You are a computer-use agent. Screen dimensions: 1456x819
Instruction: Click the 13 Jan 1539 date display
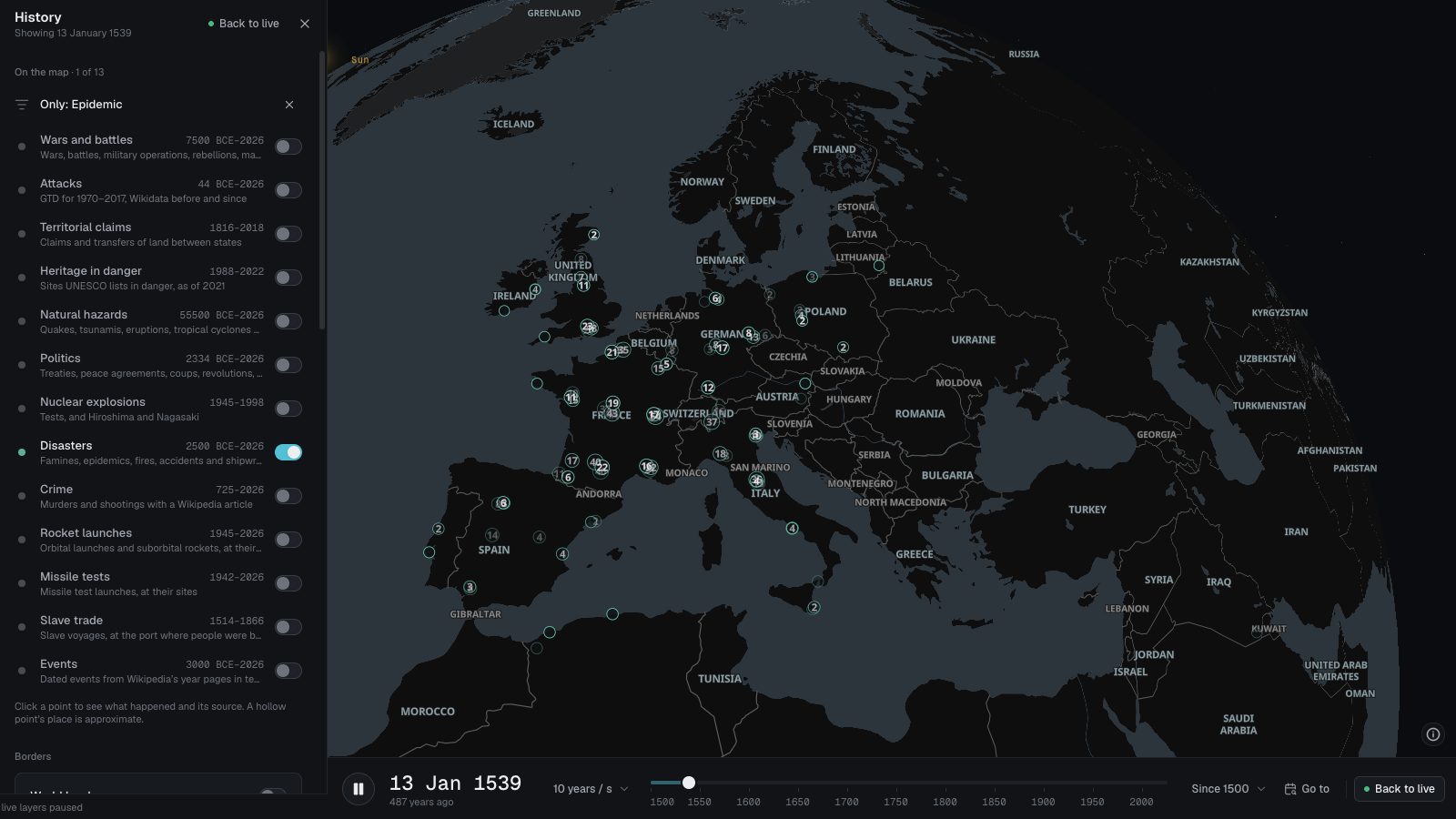455,784
